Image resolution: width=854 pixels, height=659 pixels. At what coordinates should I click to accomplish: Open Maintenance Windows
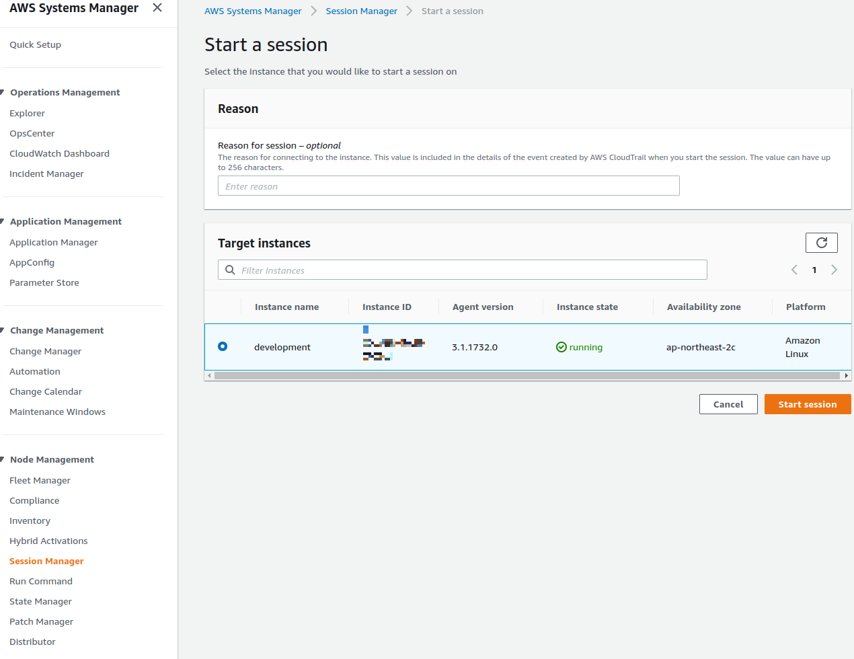(57, 412)
